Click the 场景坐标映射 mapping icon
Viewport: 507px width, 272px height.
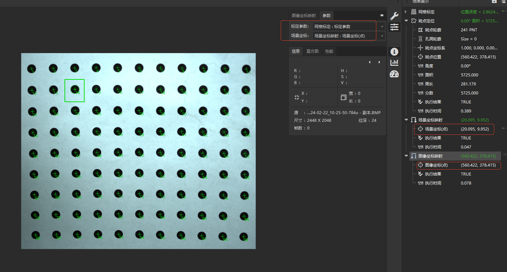coord(414,120)
